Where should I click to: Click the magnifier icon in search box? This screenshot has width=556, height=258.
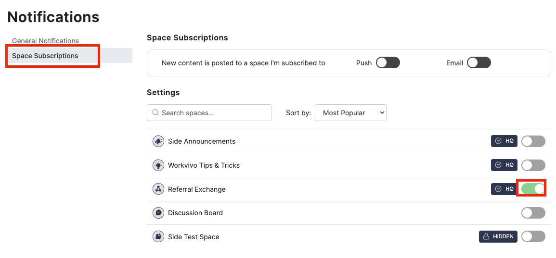click(155, 112)
